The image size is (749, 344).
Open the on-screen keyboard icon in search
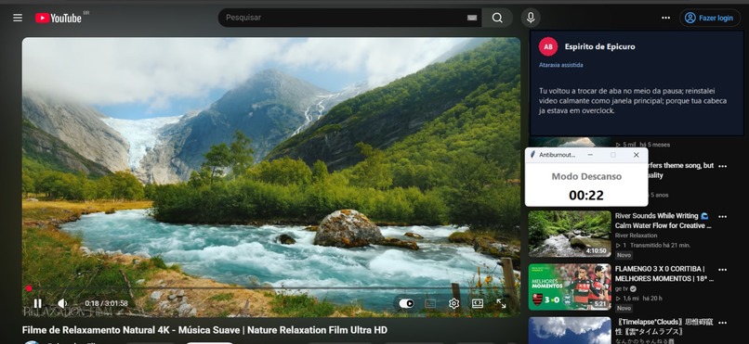472,18
